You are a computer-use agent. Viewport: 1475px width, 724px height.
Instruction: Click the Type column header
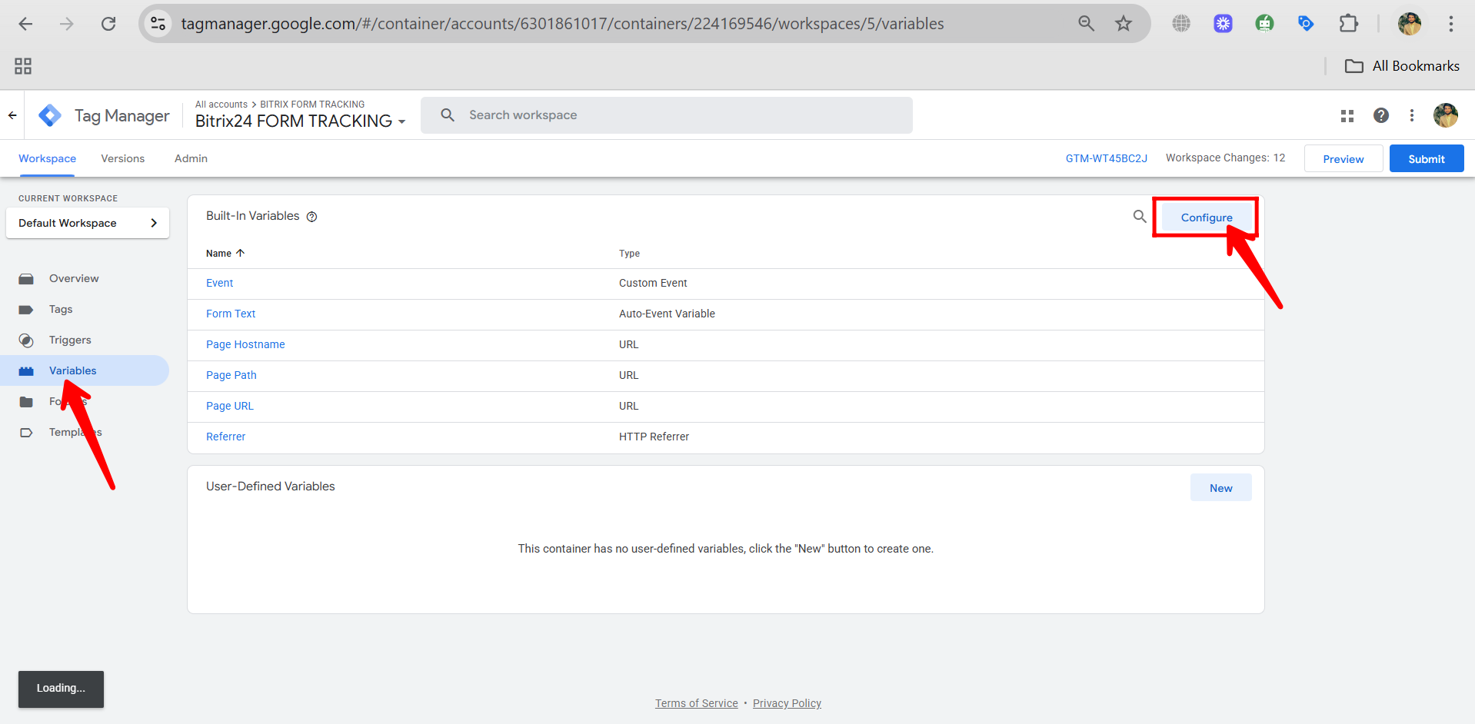pos(629,254)
